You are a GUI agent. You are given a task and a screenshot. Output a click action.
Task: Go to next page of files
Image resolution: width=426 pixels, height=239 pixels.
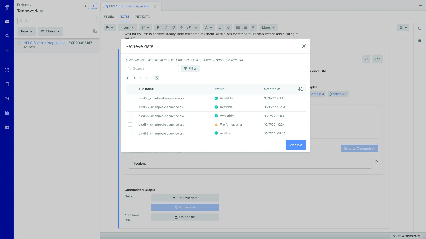tap(135, 78)
